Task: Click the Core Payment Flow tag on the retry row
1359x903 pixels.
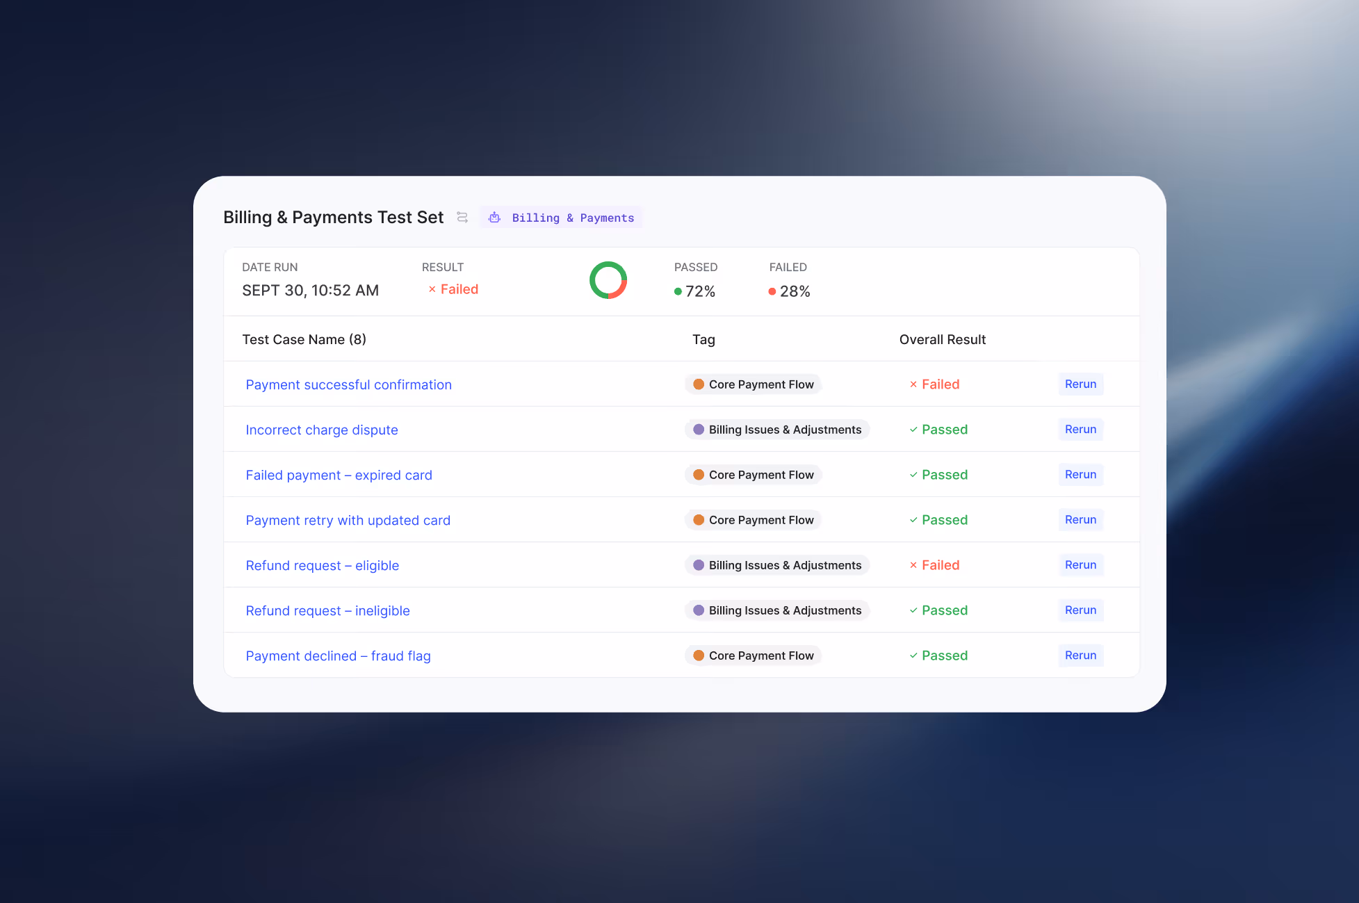Action: (x=753, y=519)
